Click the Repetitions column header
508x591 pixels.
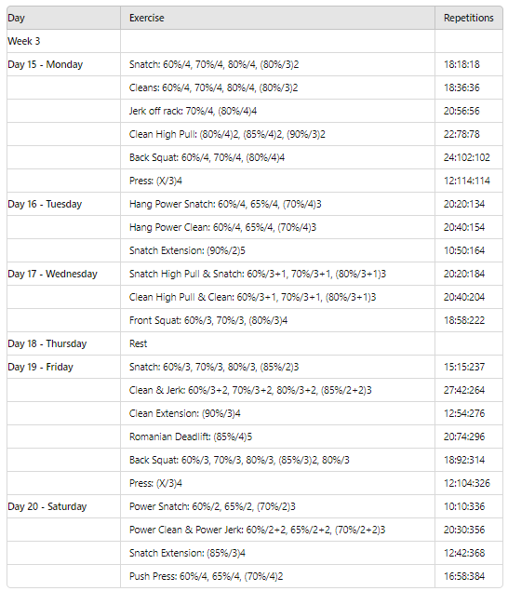(469, 18)
